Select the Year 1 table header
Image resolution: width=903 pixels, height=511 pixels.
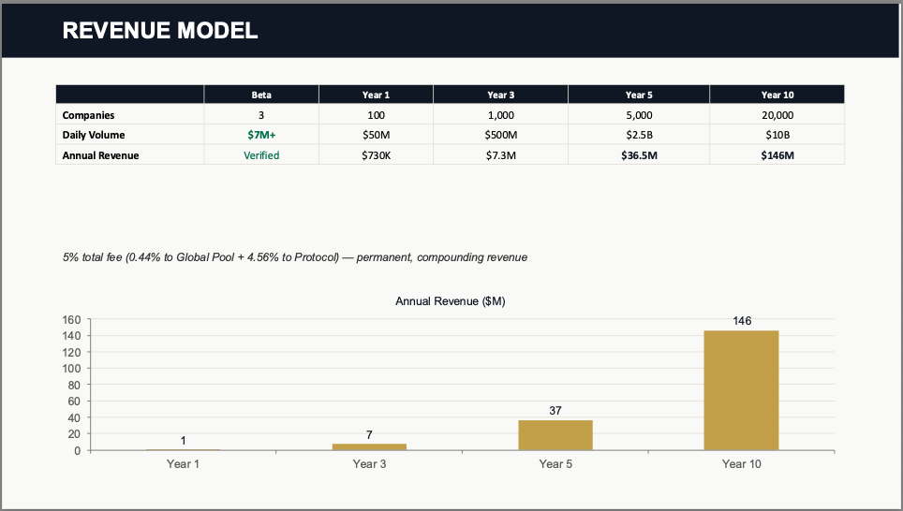point(376,95)
